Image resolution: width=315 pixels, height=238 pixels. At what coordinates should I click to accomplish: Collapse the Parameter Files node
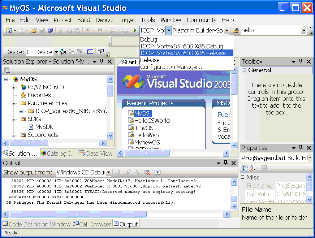[13, 103]
